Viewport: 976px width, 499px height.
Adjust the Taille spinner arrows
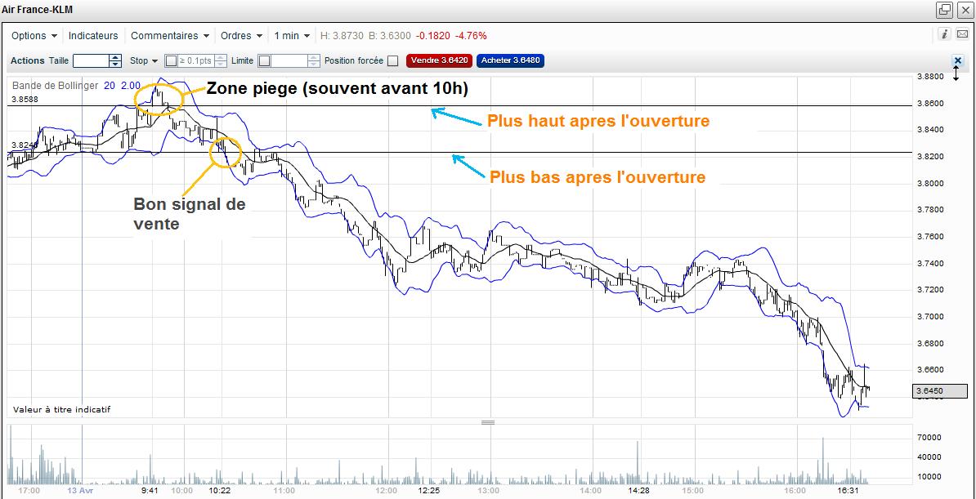click(115, 60)
